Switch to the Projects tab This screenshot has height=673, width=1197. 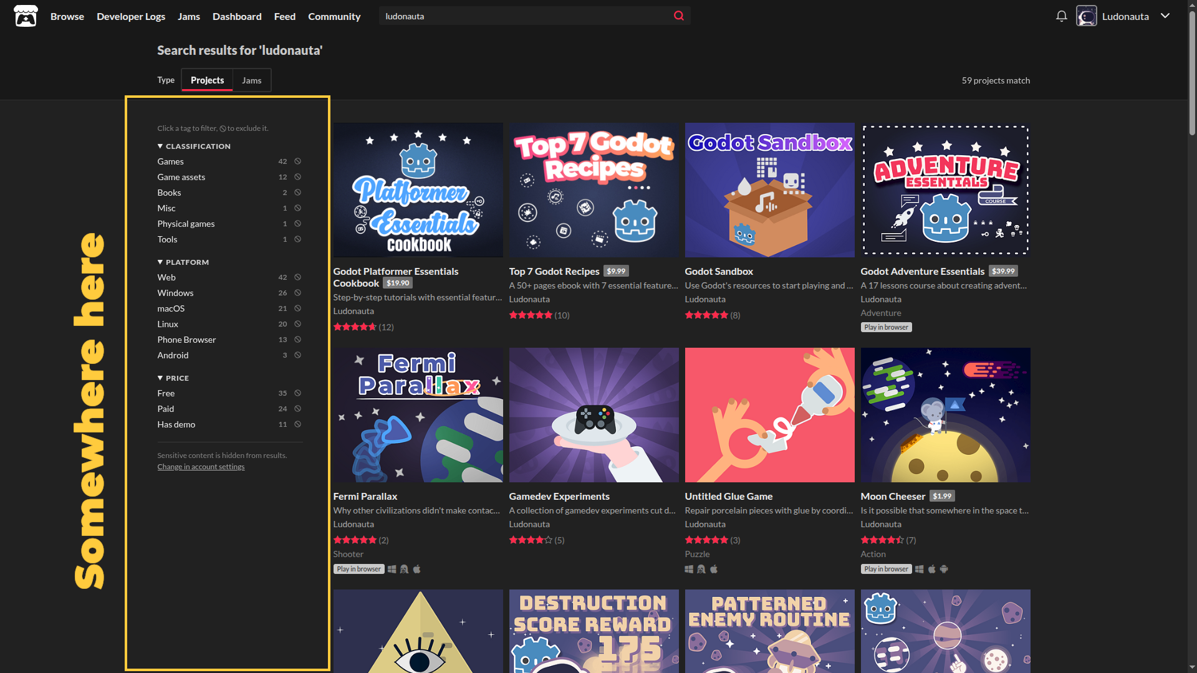207,80
